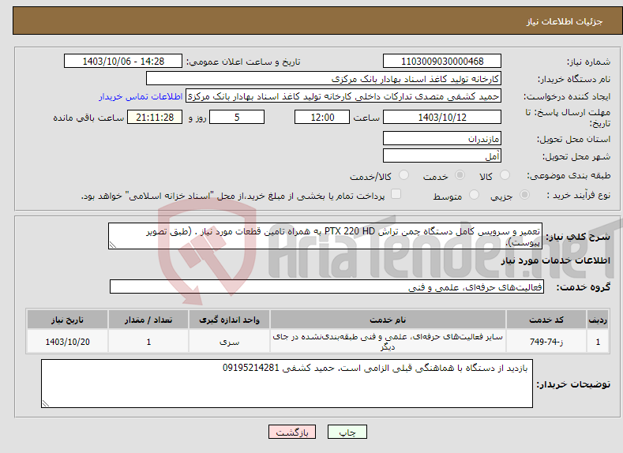This screenshot has width=623, height=453.
Task: Open the اطلاعات تماس خریدار link
Action: (x=141, y=96)
